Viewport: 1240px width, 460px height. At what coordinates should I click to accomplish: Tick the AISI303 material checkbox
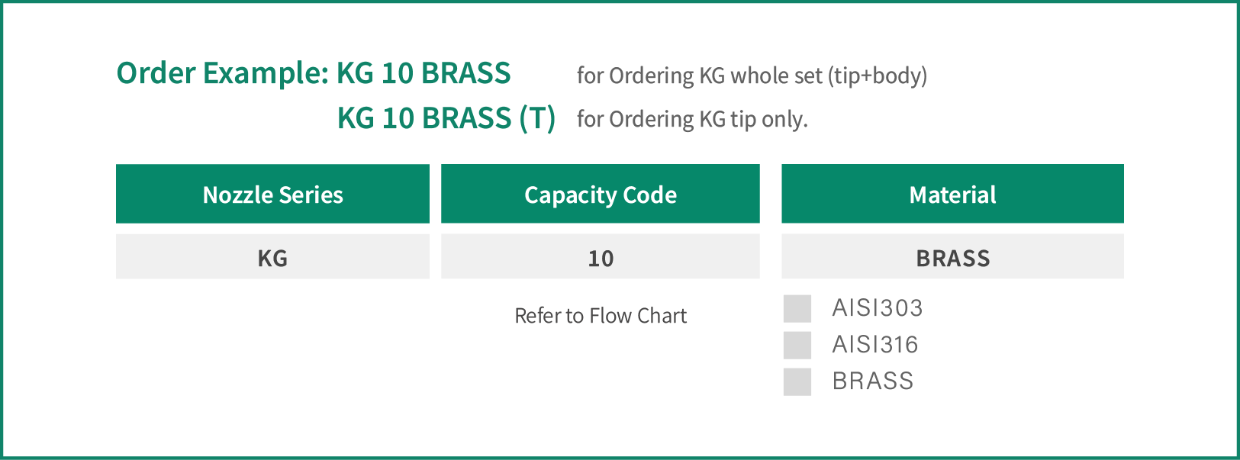[797, 309]
